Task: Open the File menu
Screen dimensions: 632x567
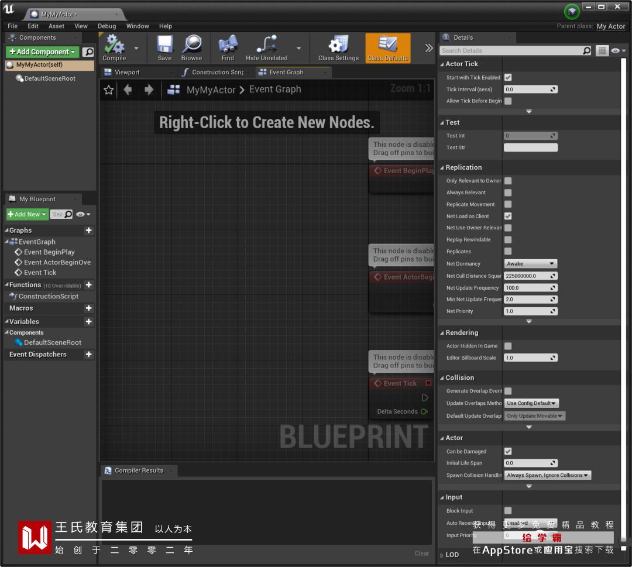Action: pos(12,26)
